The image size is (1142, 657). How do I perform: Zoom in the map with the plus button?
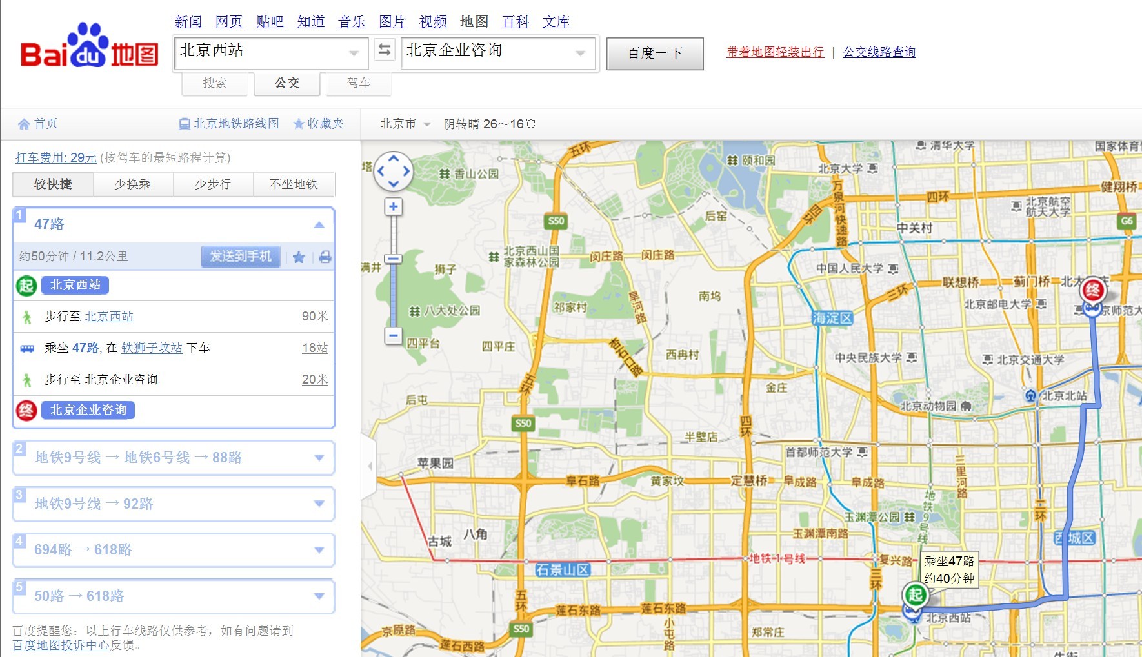(393, 207)
